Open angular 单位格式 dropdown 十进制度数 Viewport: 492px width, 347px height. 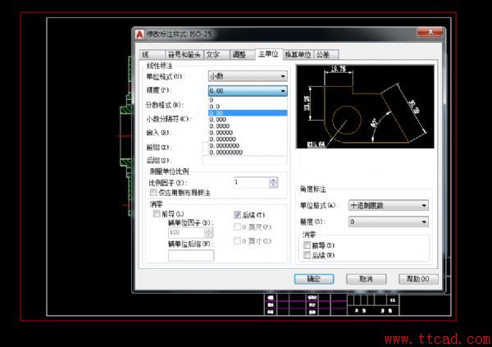389,205
